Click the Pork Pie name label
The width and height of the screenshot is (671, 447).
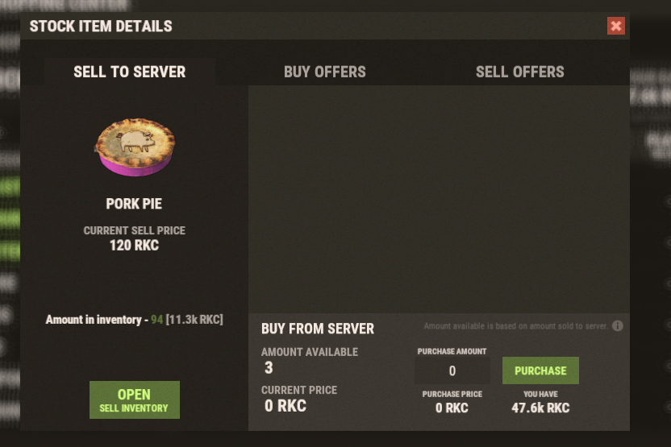click(x=135, y=204)
